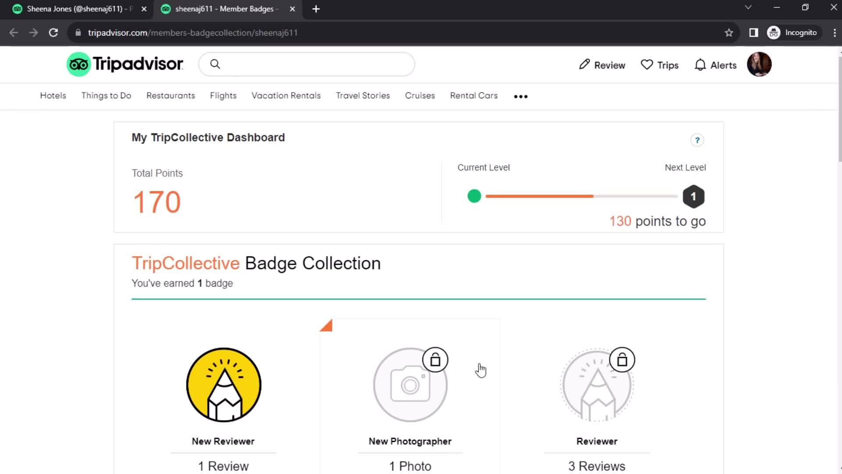The width and height of the screenshot is (842, 474).
Task: Open Travel Stories section
Action: [363, 96]
